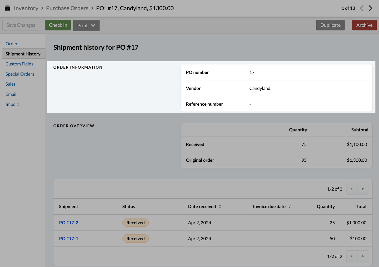Open the Print dropdown menu
379x267 pixels.
86,25
